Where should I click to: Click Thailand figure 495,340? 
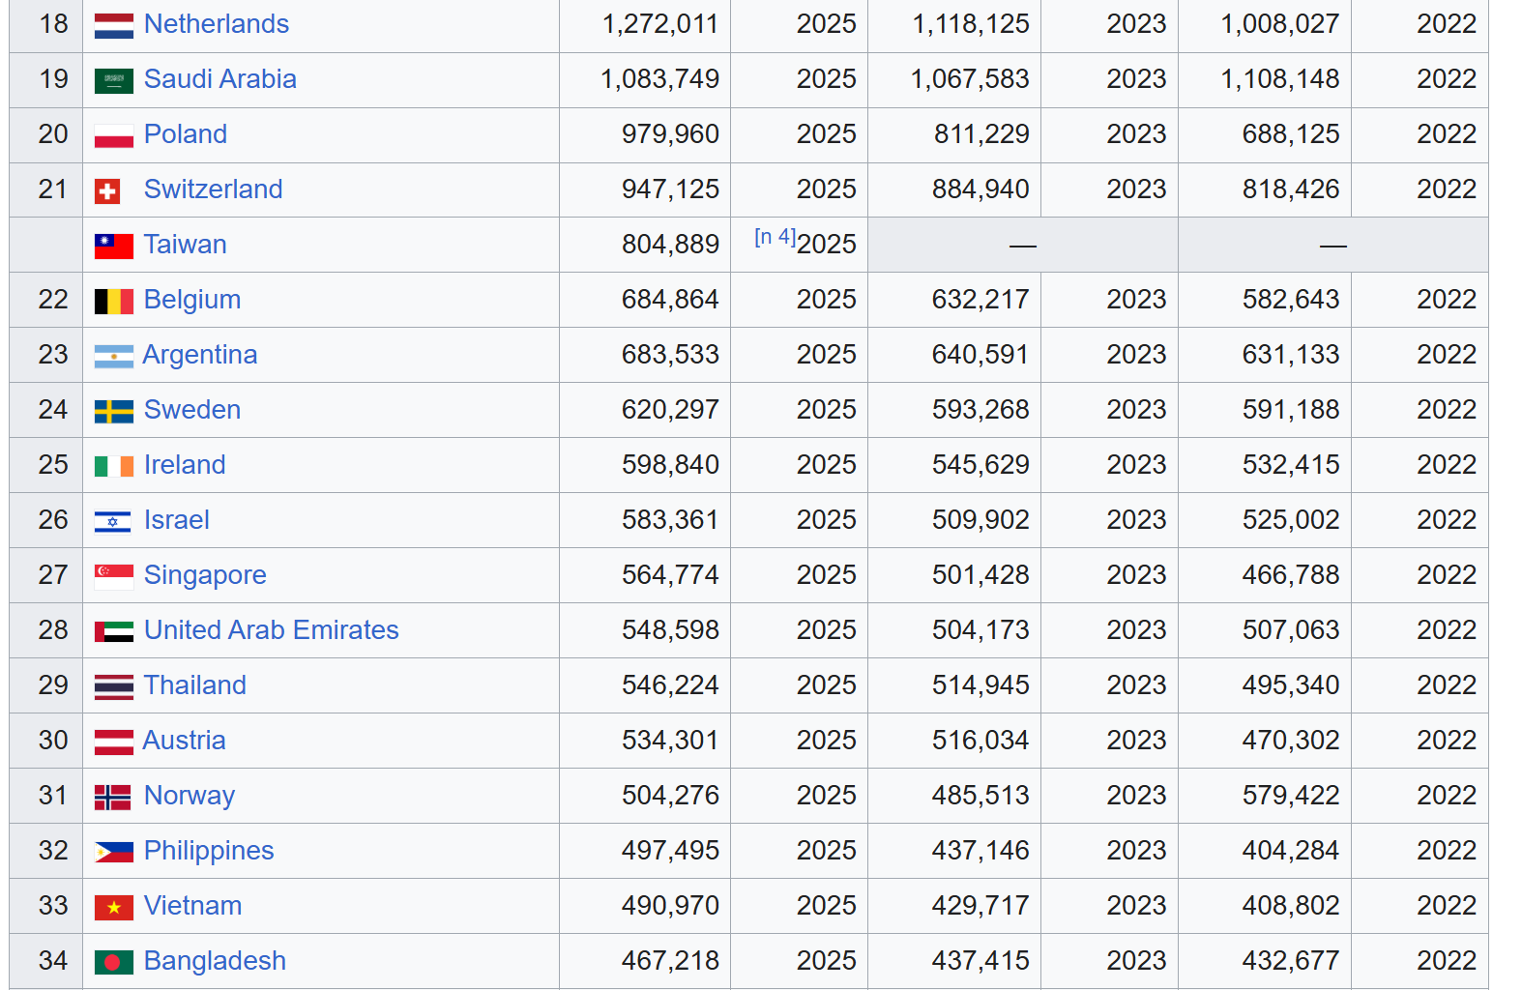(1291, 685)
